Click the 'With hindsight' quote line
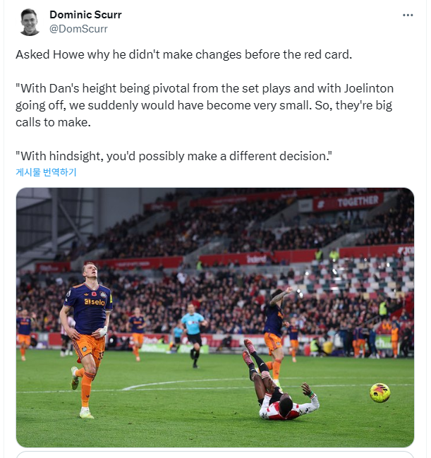Viewport: 431px width, 458px height. point(174,156)
